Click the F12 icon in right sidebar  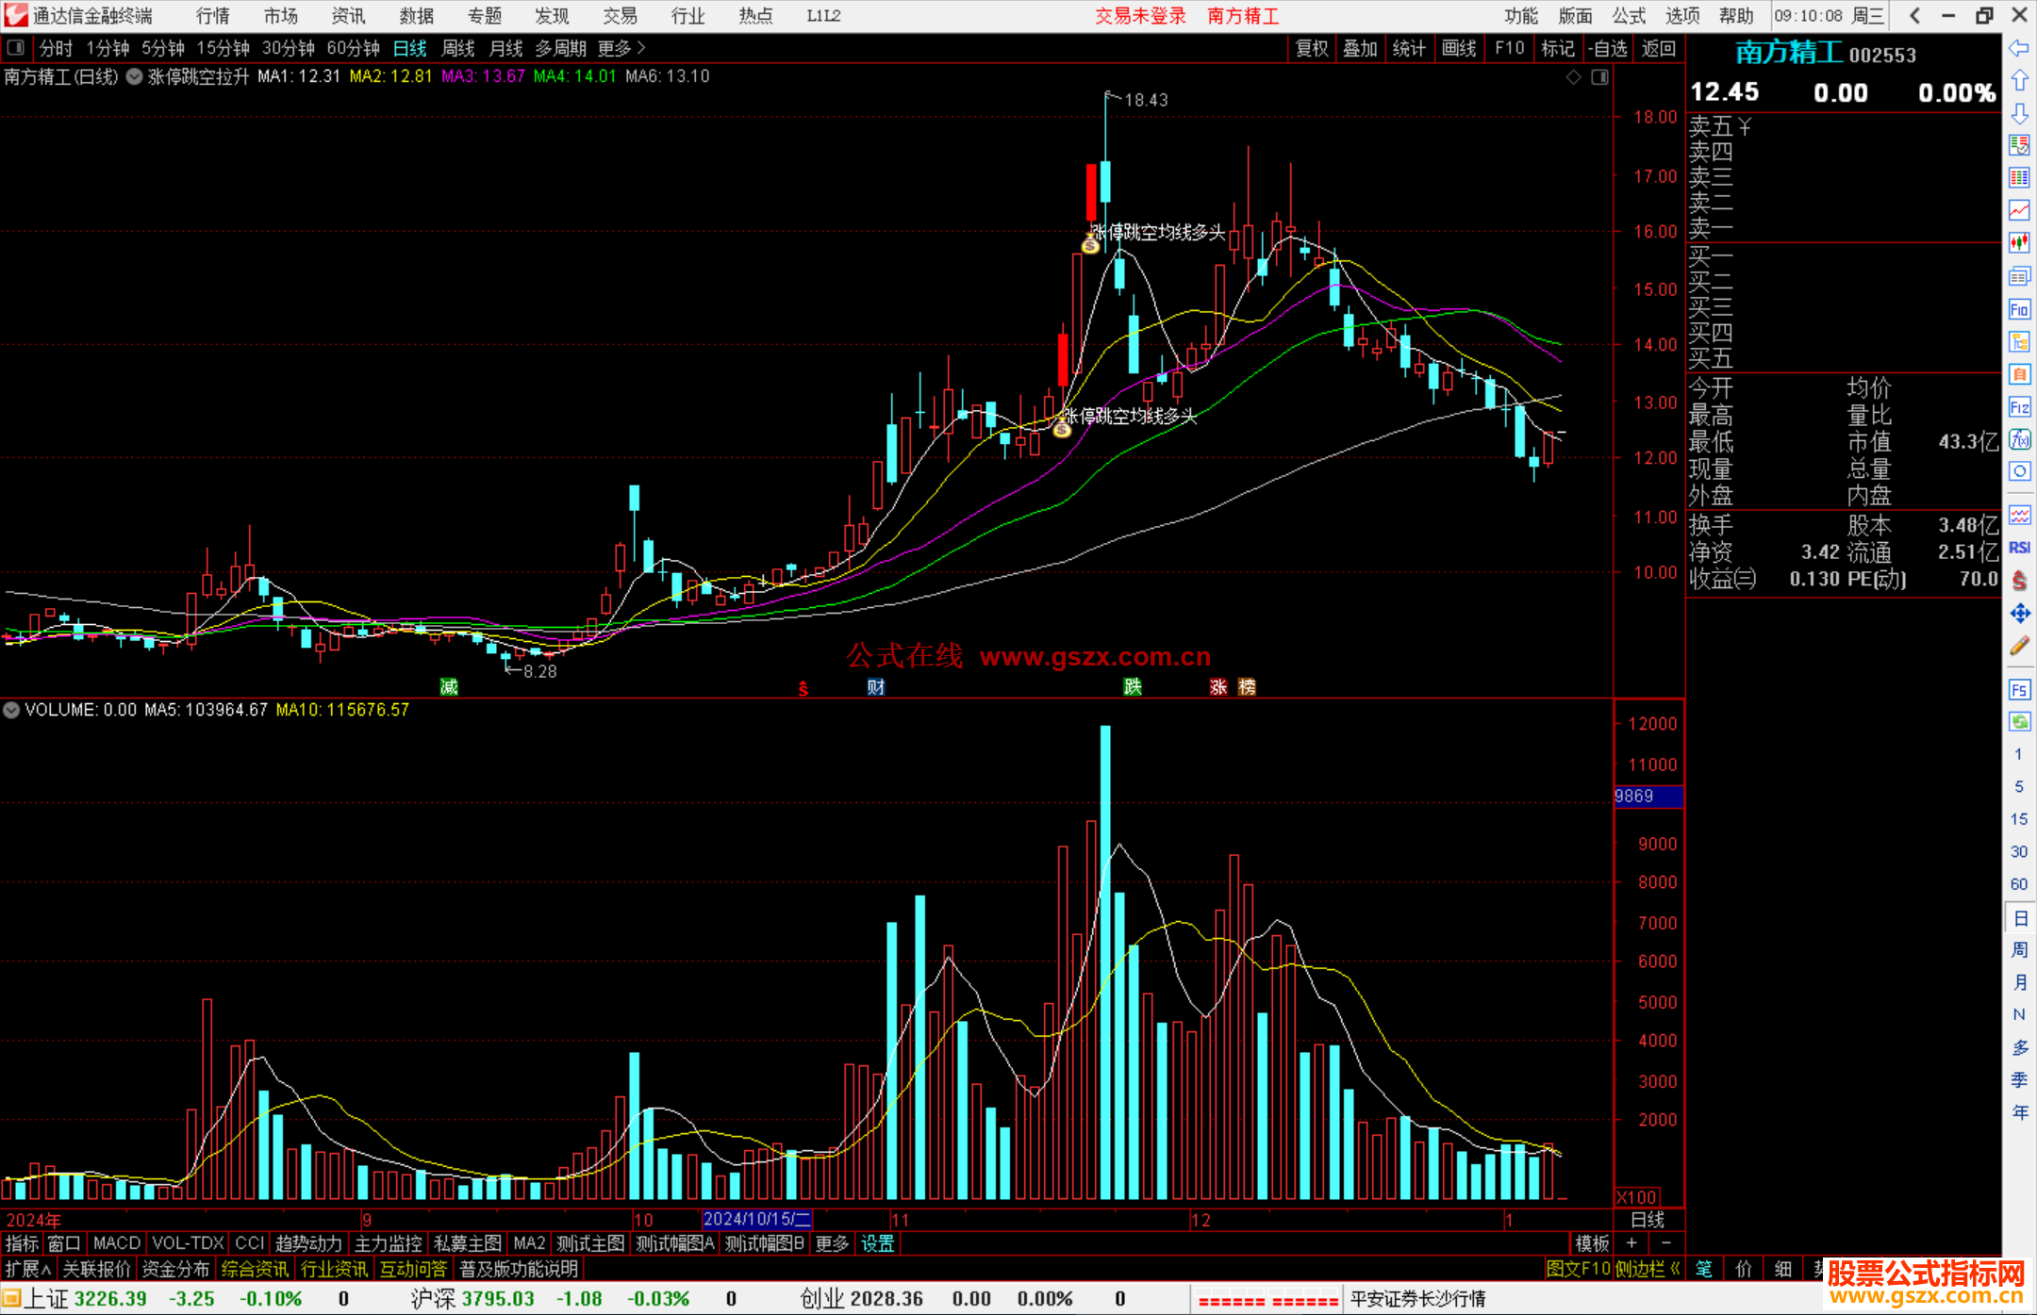[2019, 407]
